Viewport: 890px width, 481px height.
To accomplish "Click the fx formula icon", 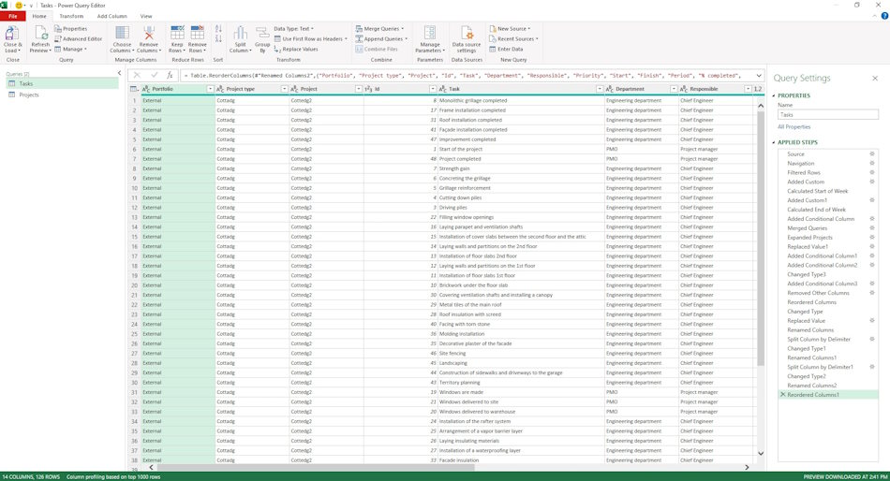I will tap(170, 75).
